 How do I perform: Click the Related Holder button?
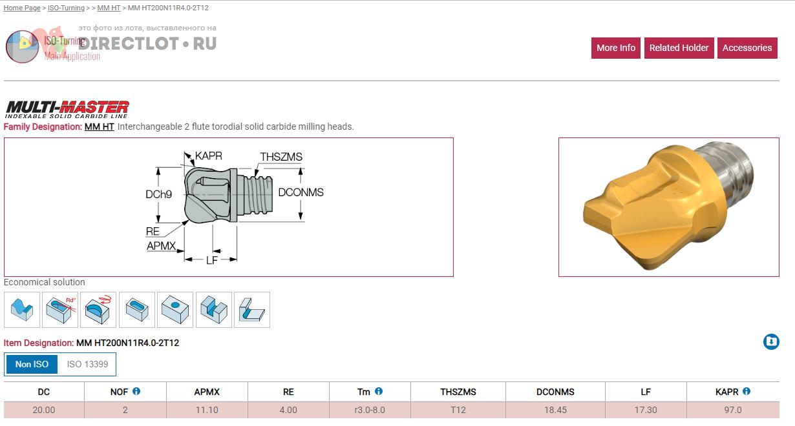click(679, 48)
